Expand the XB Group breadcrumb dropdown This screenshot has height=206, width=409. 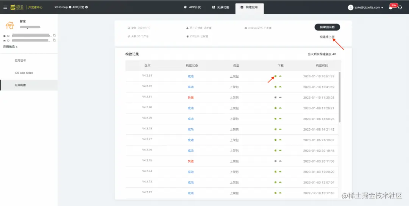pyautogui.click(x=70, y=7)
